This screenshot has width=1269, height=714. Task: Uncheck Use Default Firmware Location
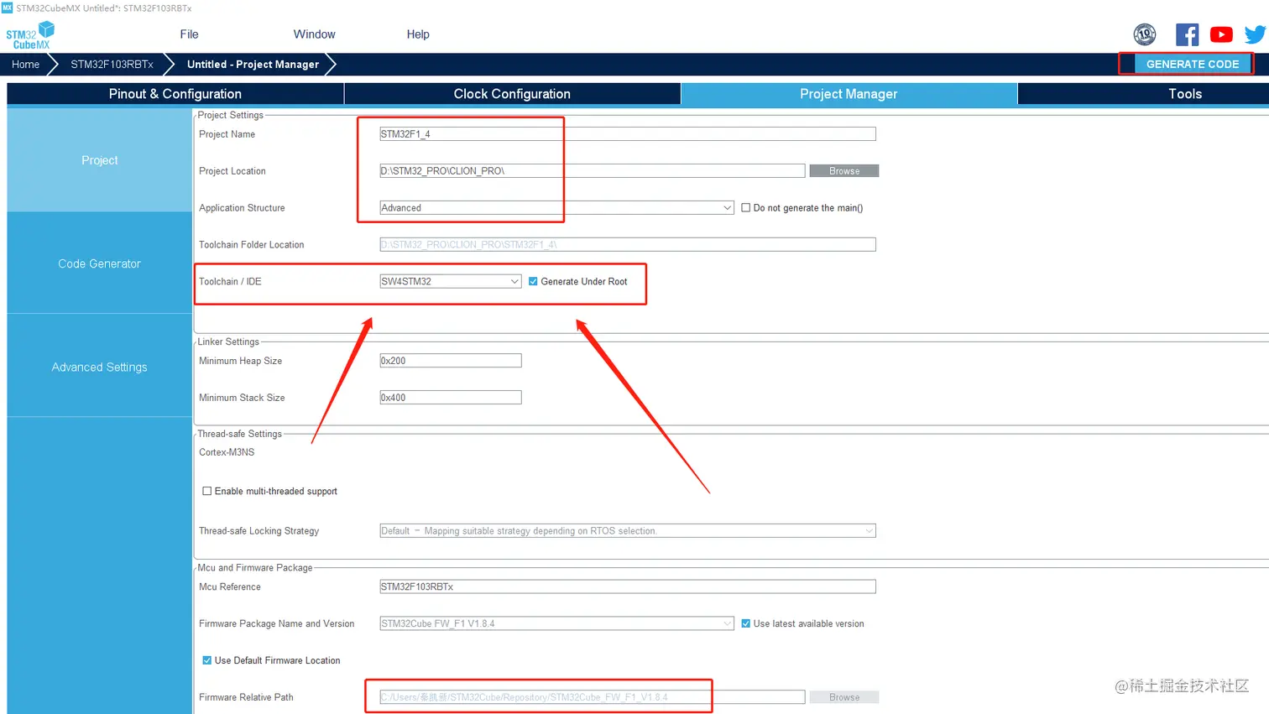[x=207, y=661]
